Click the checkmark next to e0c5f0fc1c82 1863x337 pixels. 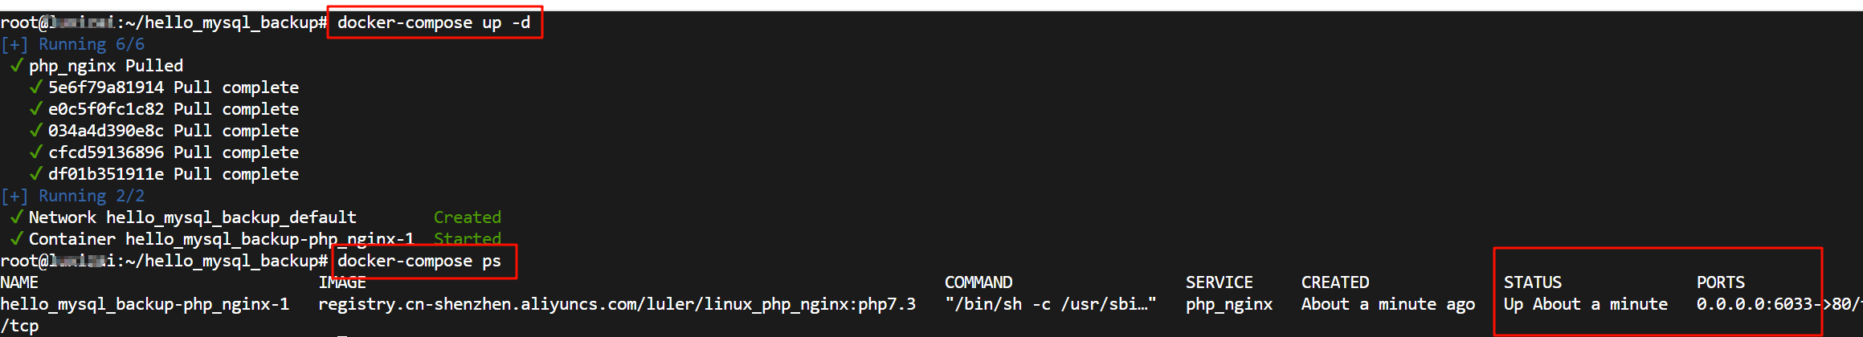click(35, 108)
